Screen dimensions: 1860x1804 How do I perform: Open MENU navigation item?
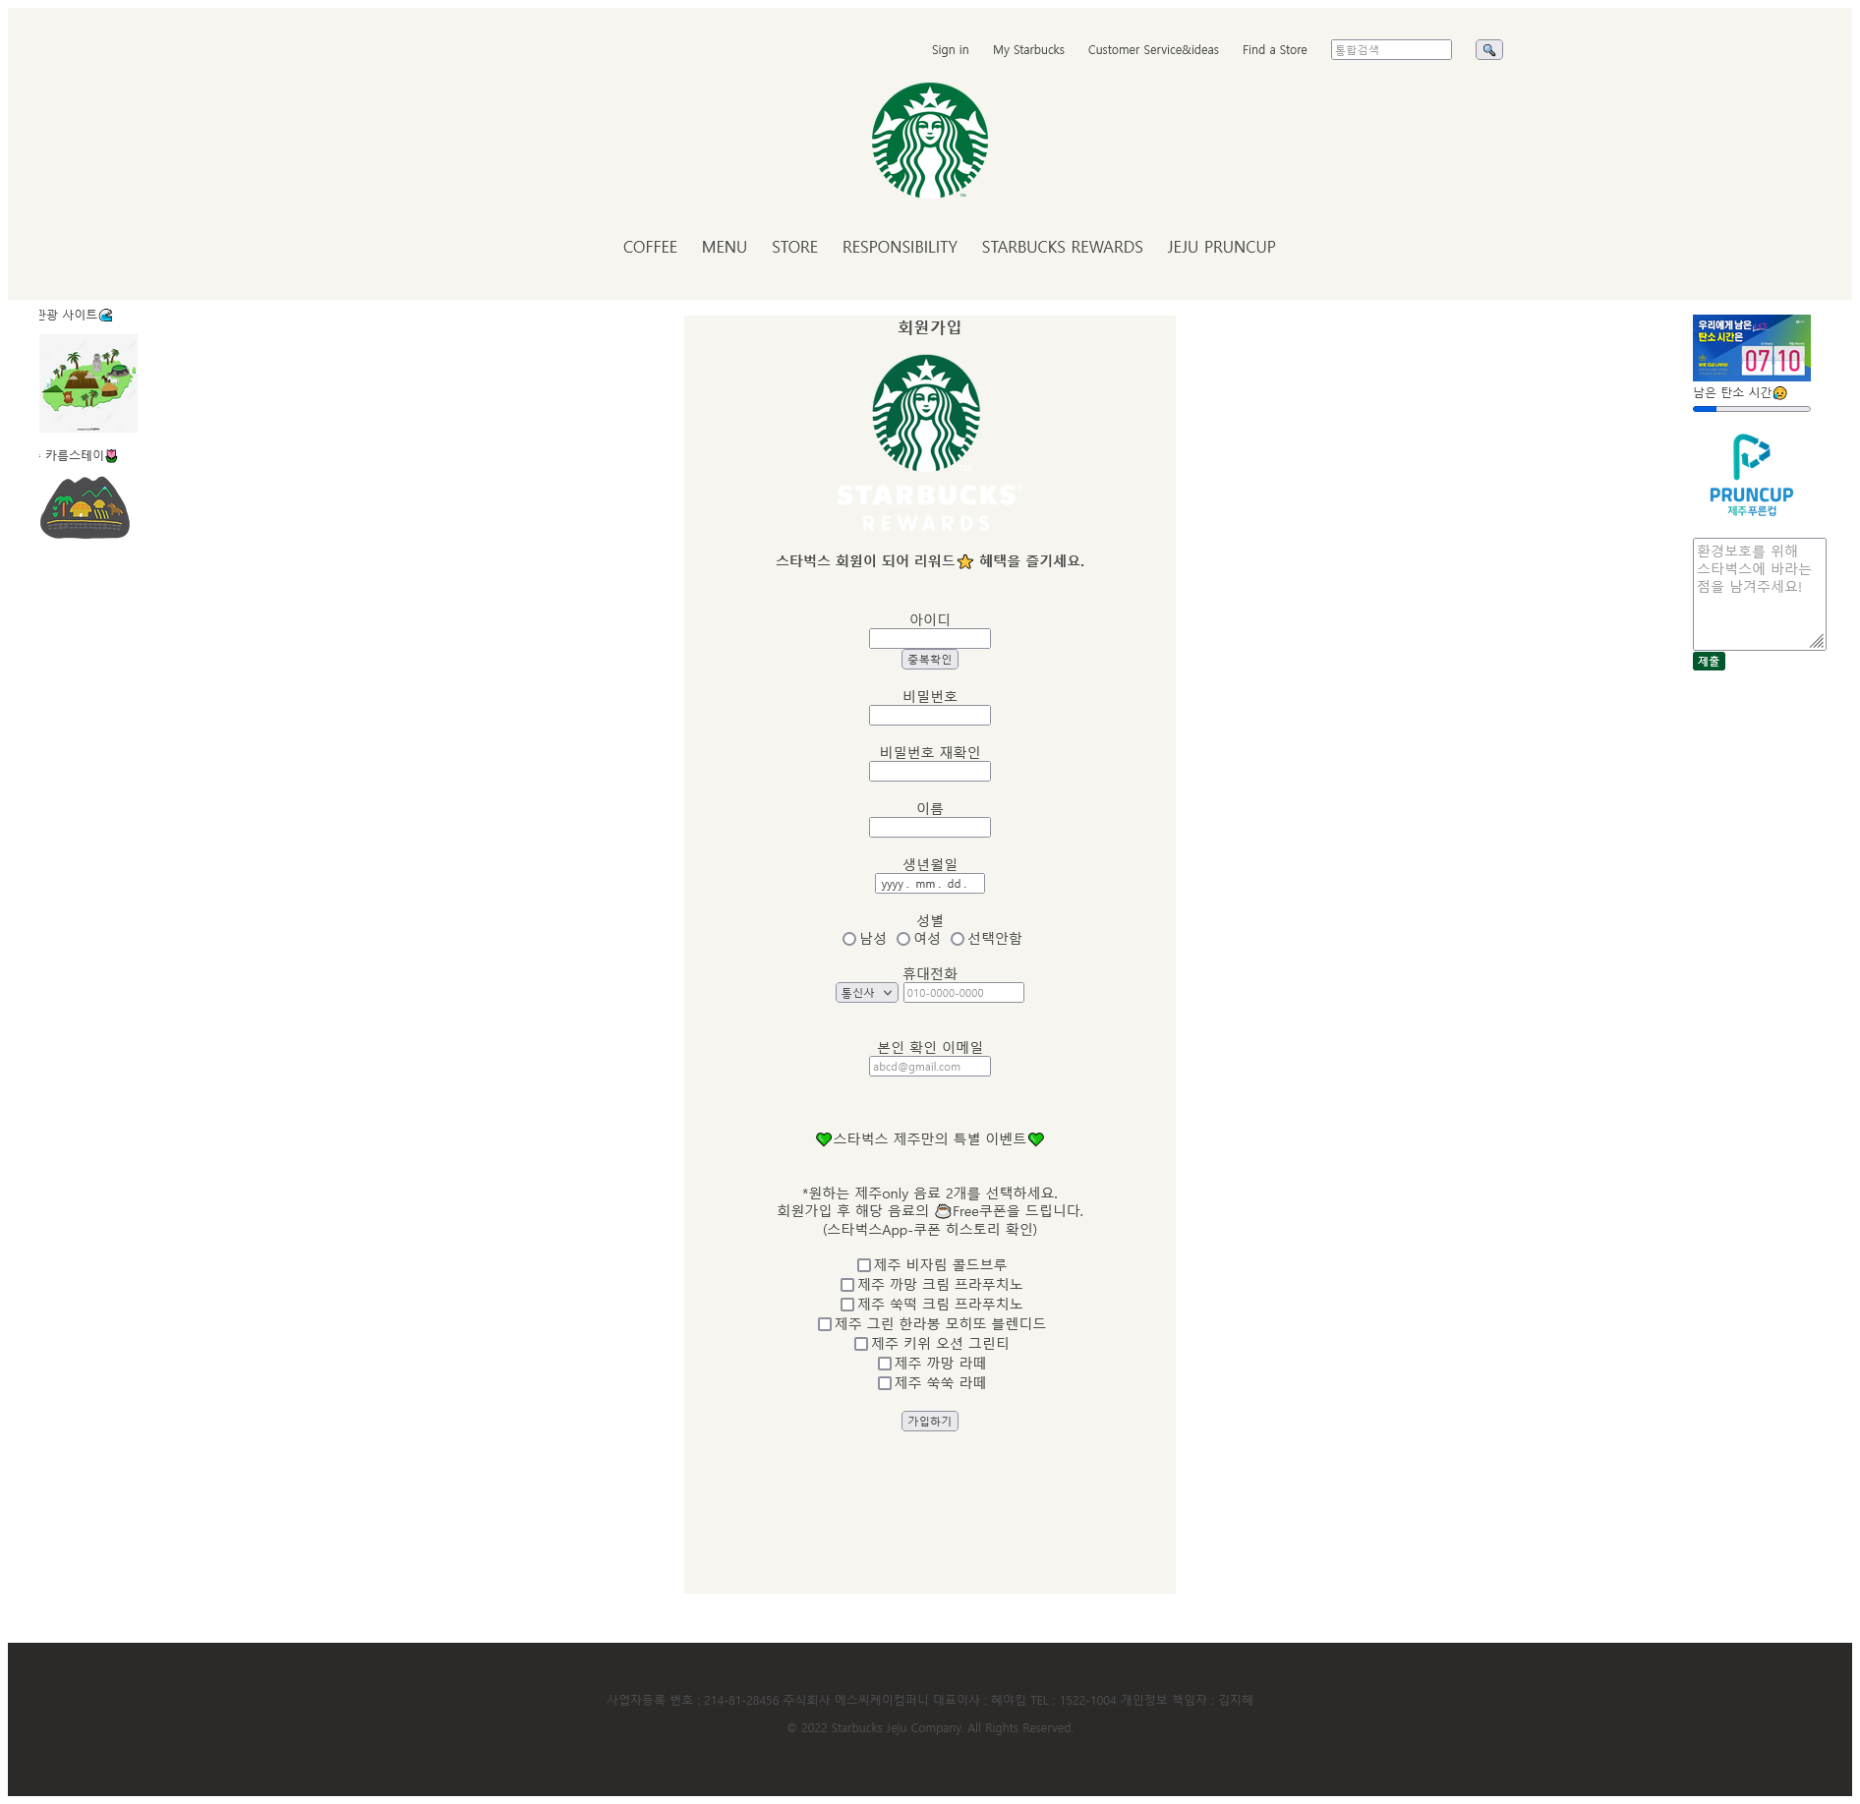pos(725,248)
